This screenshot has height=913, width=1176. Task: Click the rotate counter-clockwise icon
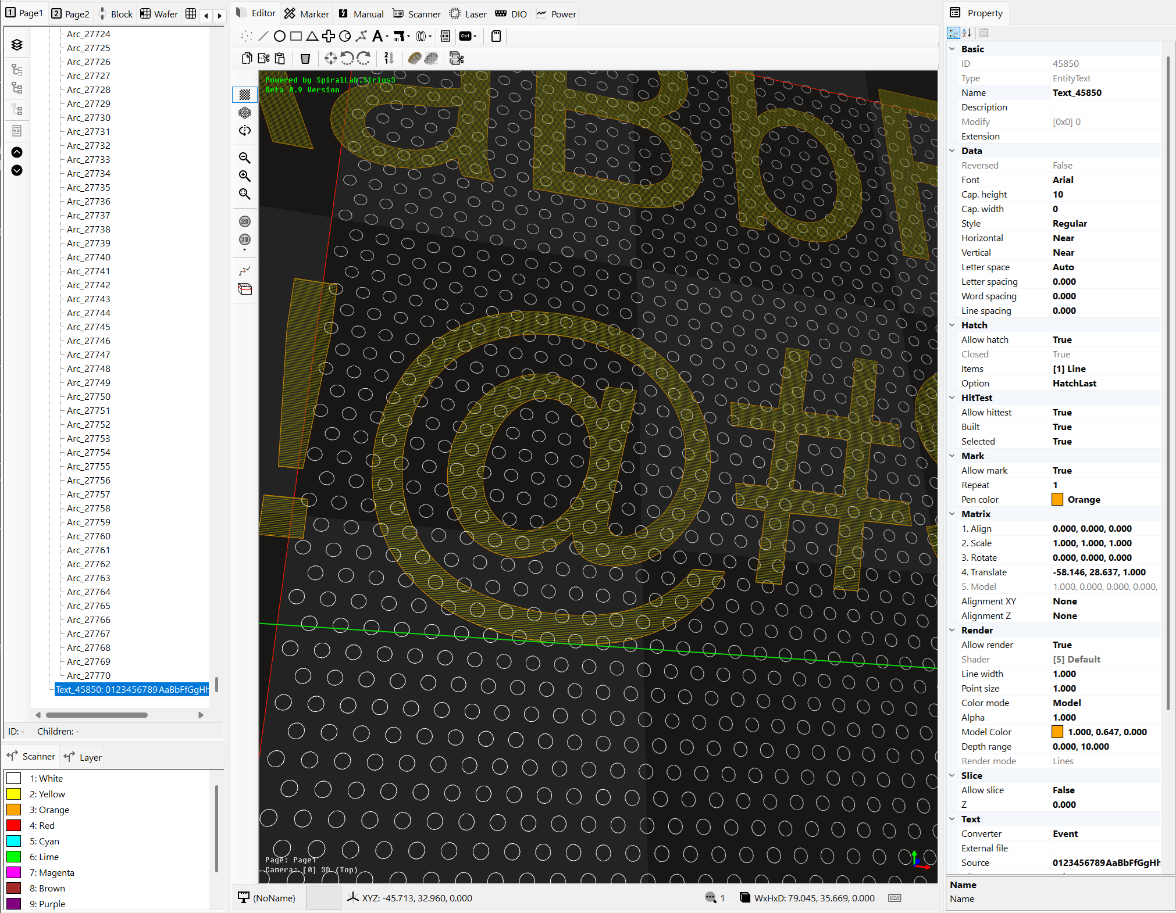point(347,58)
